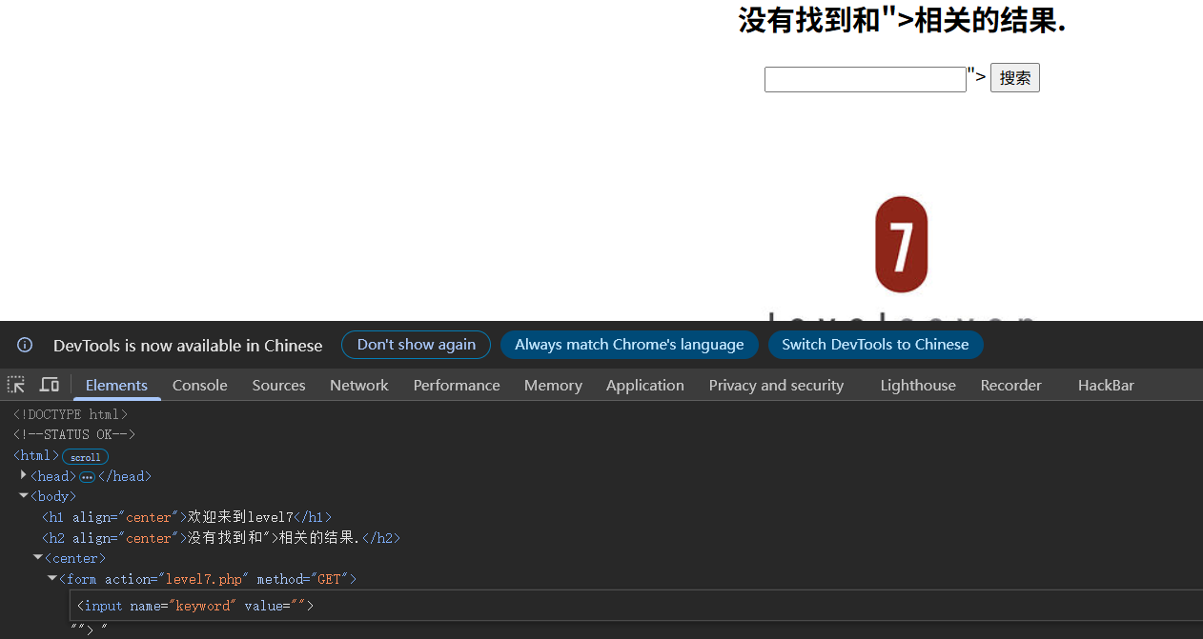1203x639 pixels.
Task: Click the html tag line
Action: tap(36, 456)
